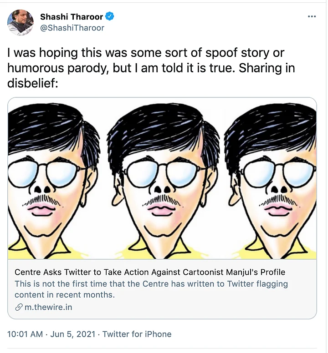Viewport: 328px width, 353px height.
Task: Click Shashi Tharoor's profile avatar photo
Action: (20, 22)
